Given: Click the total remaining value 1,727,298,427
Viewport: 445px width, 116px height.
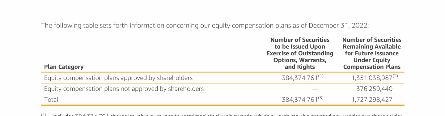Looking at the screenshot, I should 372,100.
